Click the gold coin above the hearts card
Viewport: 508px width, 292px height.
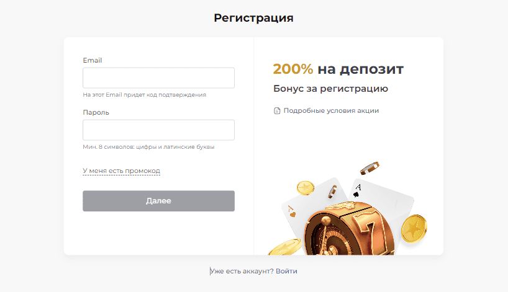(x=305, y=187)
